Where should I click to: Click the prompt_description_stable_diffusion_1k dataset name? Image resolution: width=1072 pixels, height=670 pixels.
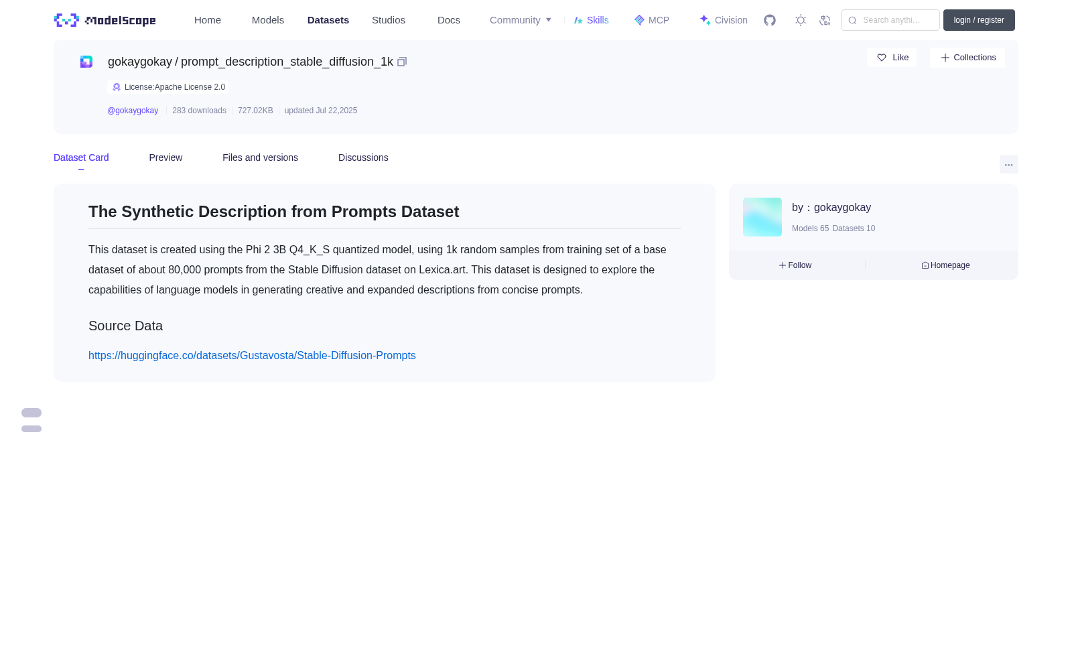[x=287, y=62]
